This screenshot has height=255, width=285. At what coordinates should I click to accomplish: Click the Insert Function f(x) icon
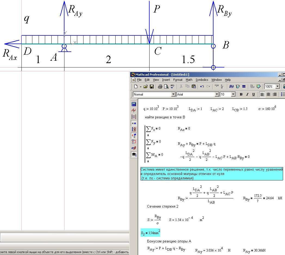click(231, 87)
